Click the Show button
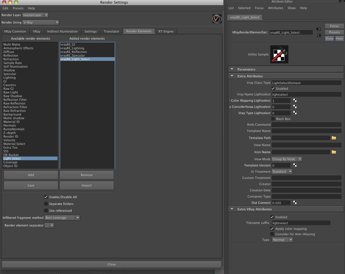This screenshot has width=345, height=274. tap(329, 38)
